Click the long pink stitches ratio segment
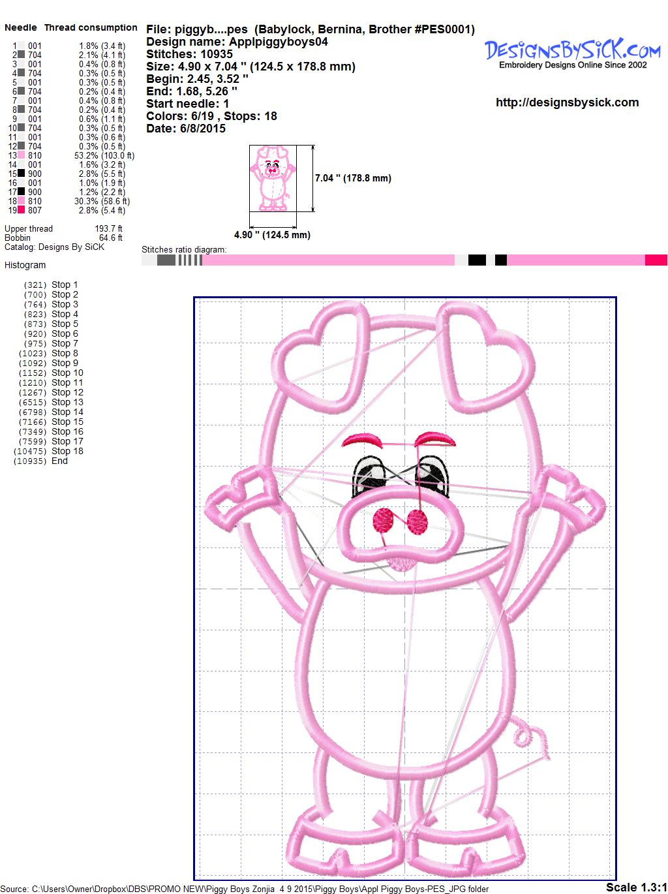The image size is (668, 894). coord(328,260)
